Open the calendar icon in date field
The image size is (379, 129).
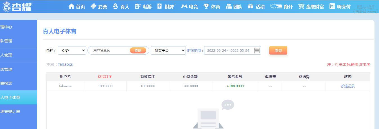257,50
